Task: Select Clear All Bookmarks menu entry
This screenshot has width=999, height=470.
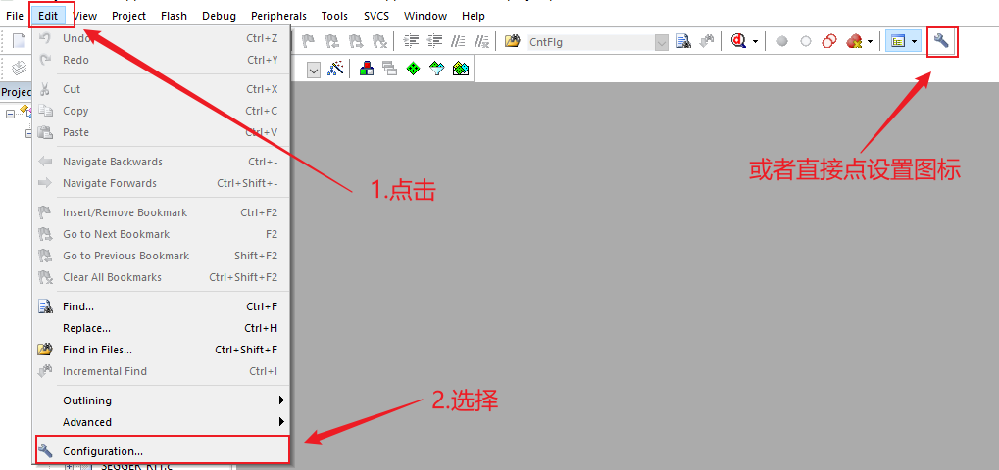Action: [162, 277]
